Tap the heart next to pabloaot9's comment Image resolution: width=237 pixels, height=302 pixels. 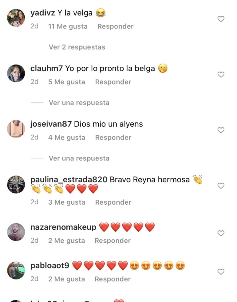coord(221,272)
